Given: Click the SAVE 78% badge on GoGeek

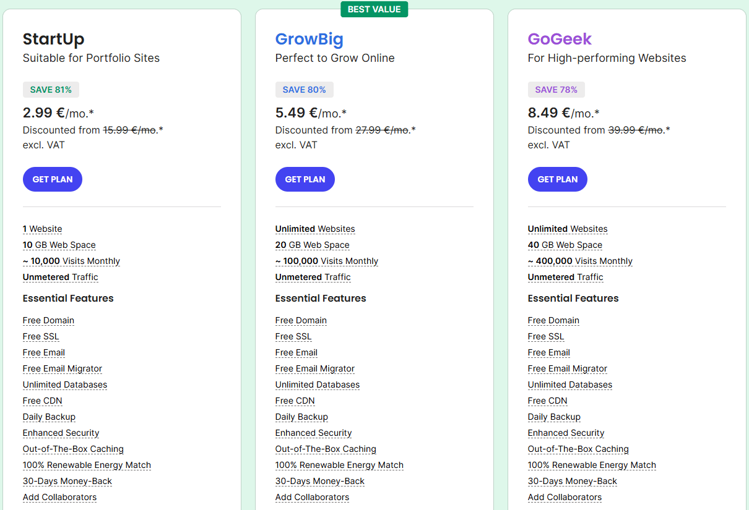Looking at the screenshot, I should point(556,90).
